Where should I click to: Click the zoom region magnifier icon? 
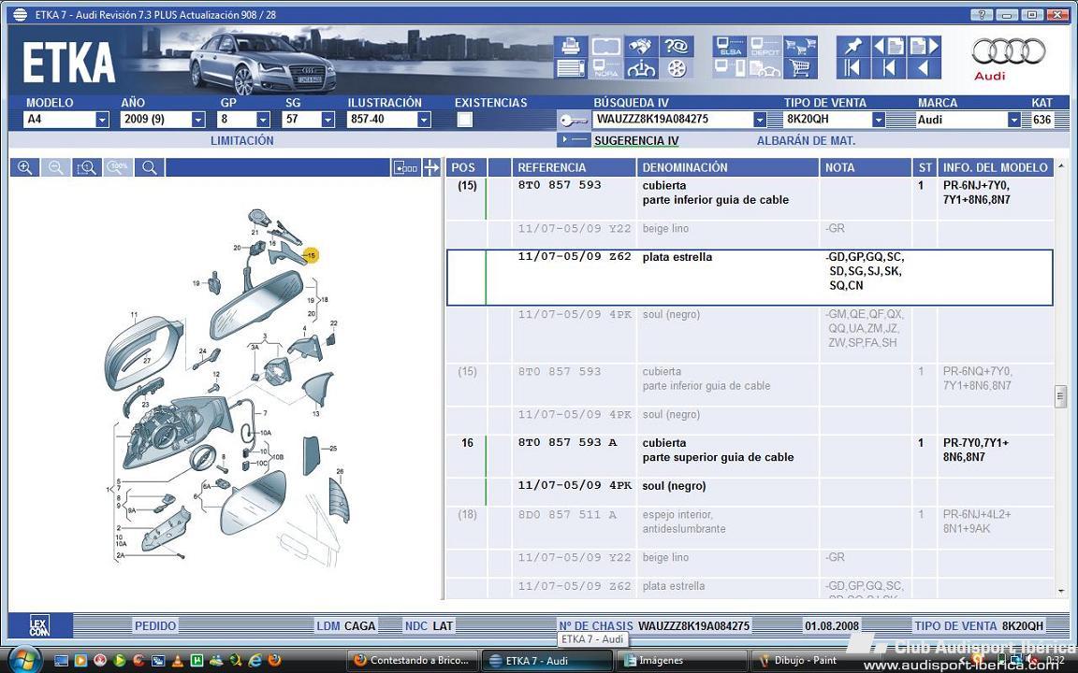click(x=87, y=167)
